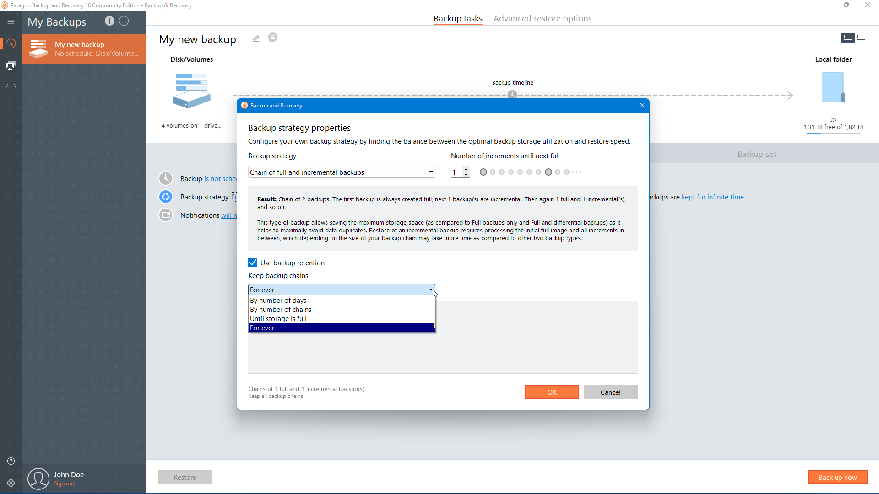Uncheck Use backup retention checkbox
This screenshot has height=494, width=879.
(253, 263)
